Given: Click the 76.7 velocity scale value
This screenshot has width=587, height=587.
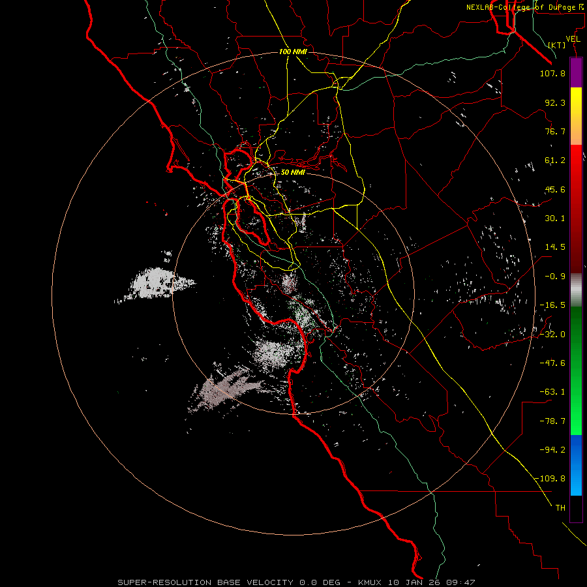Looking at the screenshot, I should coord(555,131).
